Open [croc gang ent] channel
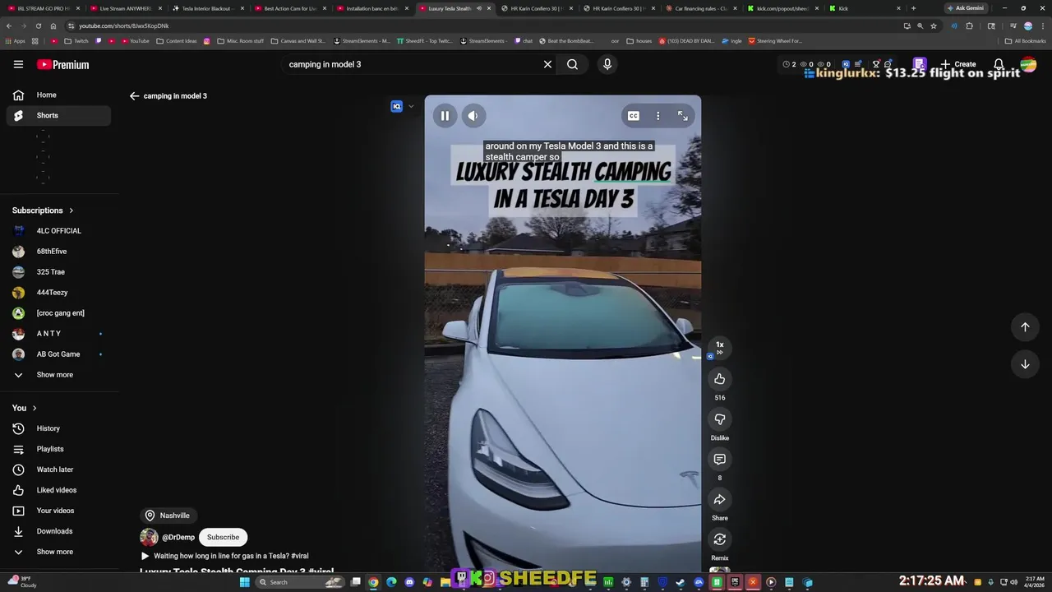Image resolution: width=1052 pixels, height=592 pixels. click(58, 313)
